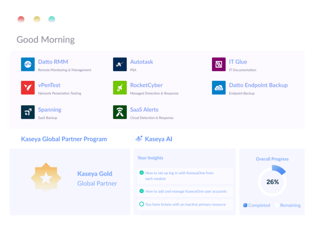The height and width of the screenshot is (226, 316).
Task: Select Datto Endpoint Backup cloud icon
Action: tap(218, 88)
